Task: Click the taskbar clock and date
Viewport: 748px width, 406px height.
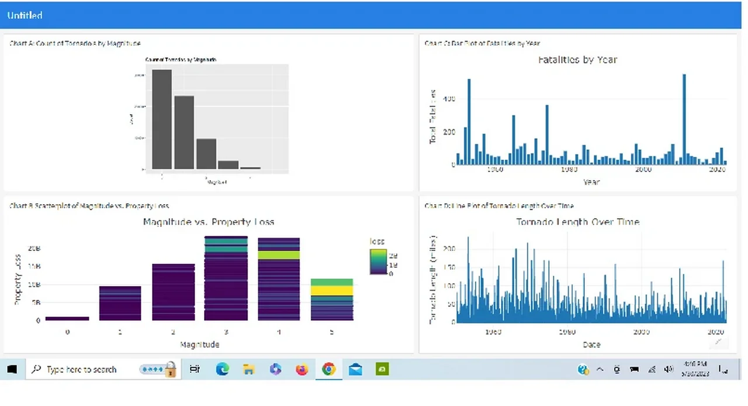Action: click(x=695, y=369)
